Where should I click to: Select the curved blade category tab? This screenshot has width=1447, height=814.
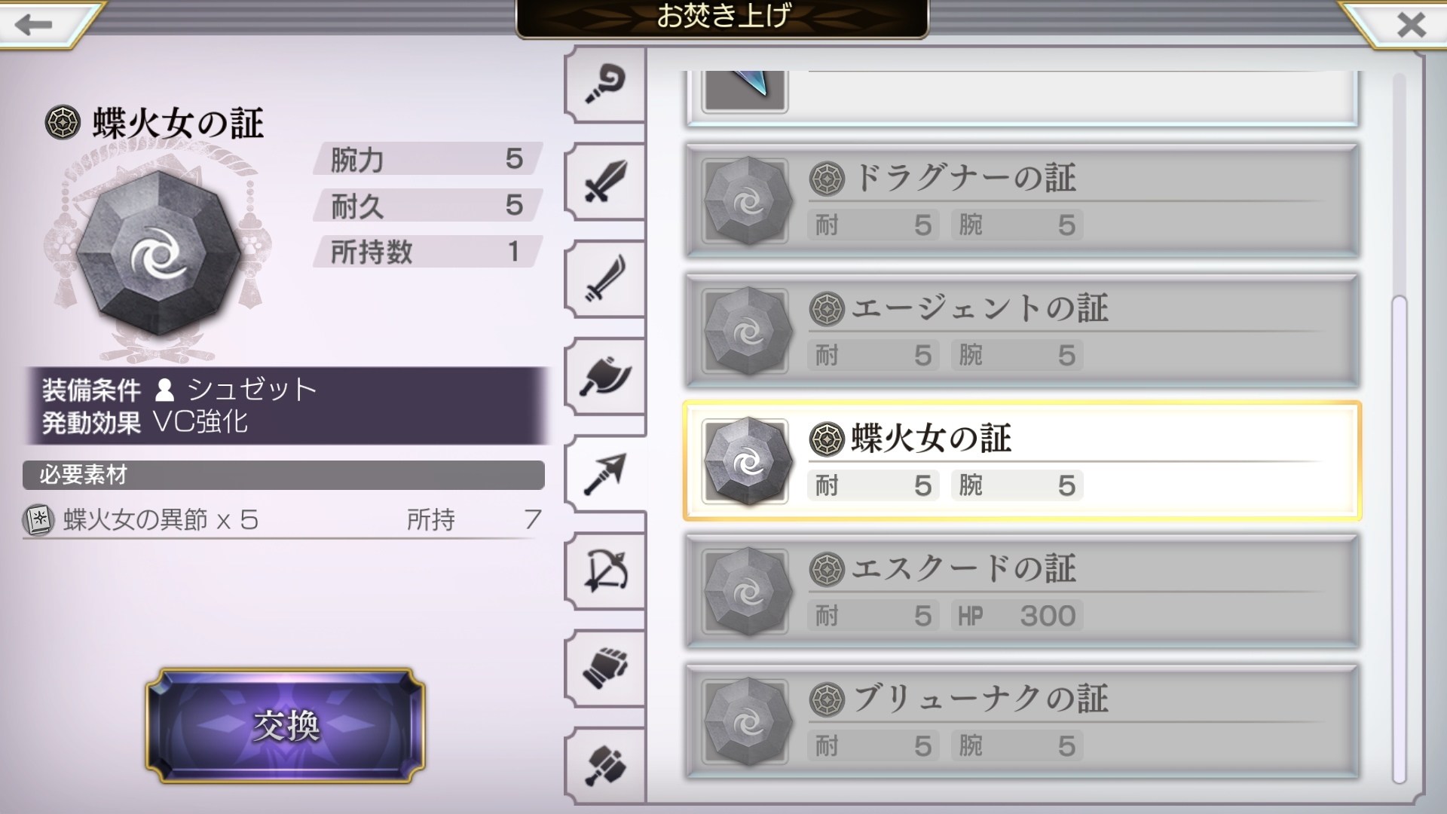[x=605, y=279]
